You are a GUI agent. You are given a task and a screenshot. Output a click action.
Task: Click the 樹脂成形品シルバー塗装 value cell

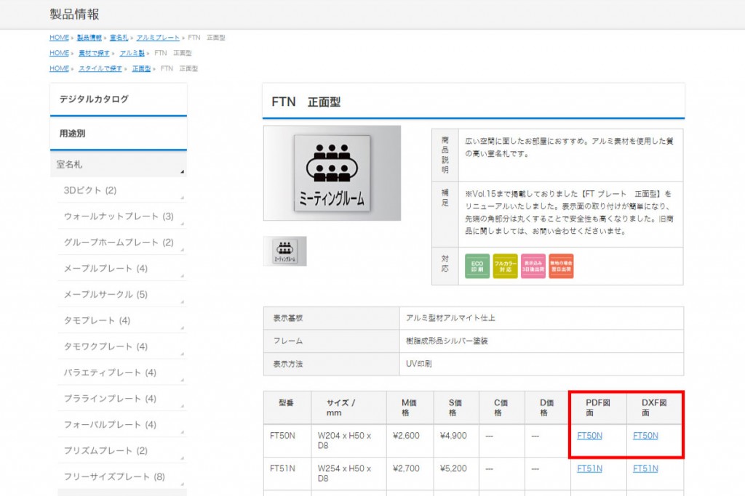[x=541, y=341]
